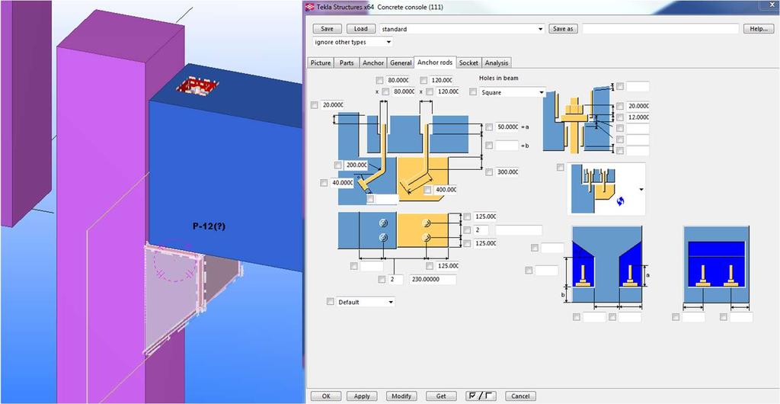Cancel the Concrete console dialog
The width and height of the screenshot is (780, 404).
pos(520,396)
